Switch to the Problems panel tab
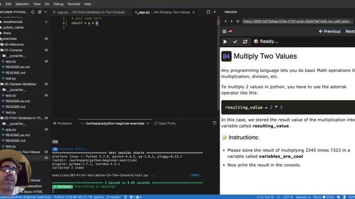Viewport: 355px width, 199px height. 63,123
